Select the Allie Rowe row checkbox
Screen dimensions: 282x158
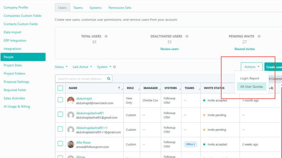pyautogui.click(x=60, y=143)
